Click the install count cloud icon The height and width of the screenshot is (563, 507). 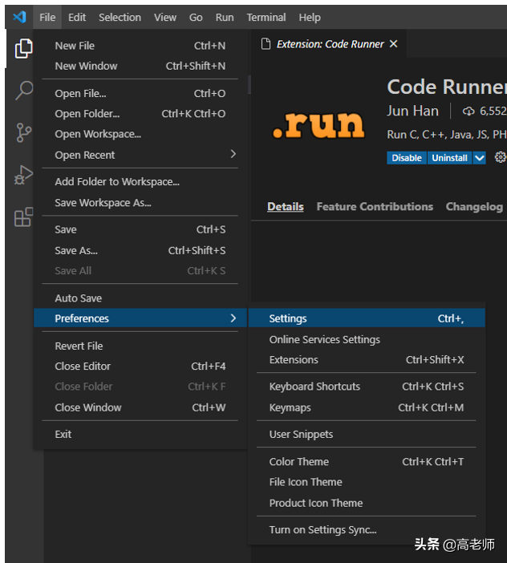(468, 111)
